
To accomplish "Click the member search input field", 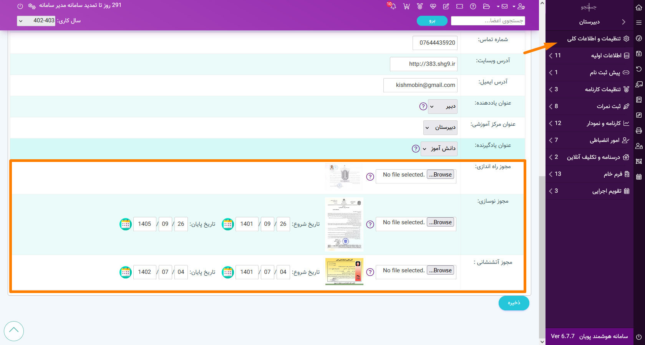I will click(x=488, y=21).
